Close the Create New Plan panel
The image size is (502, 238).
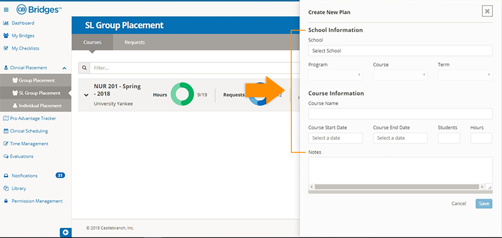(x=487, y=11)
